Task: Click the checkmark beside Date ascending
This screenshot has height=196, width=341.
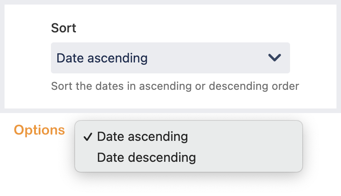Action: (x=88, y=137)
